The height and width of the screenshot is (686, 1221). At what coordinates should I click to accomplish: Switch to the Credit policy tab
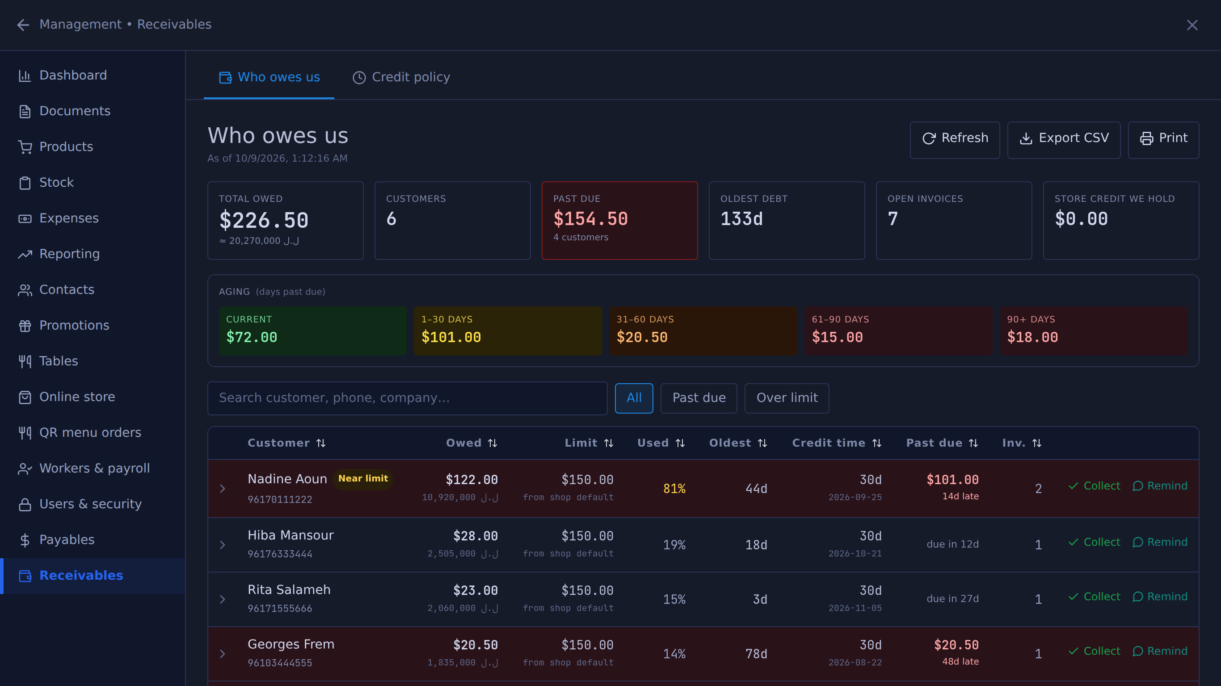pyautogui.click(x=401, y=77)
